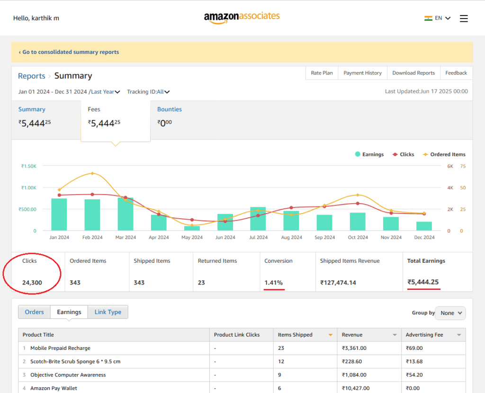Click the Reports breadcrumb link
The width and height of the screenshot is (485, 393).
tap(32, 76)
